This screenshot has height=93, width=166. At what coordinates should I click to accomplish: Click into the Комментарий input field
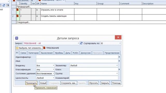coord(94,78)
